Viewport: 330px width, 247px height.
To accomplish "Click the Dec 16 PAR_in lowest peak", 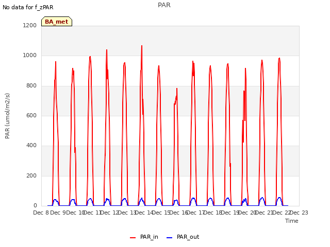I will pos(177,89).
